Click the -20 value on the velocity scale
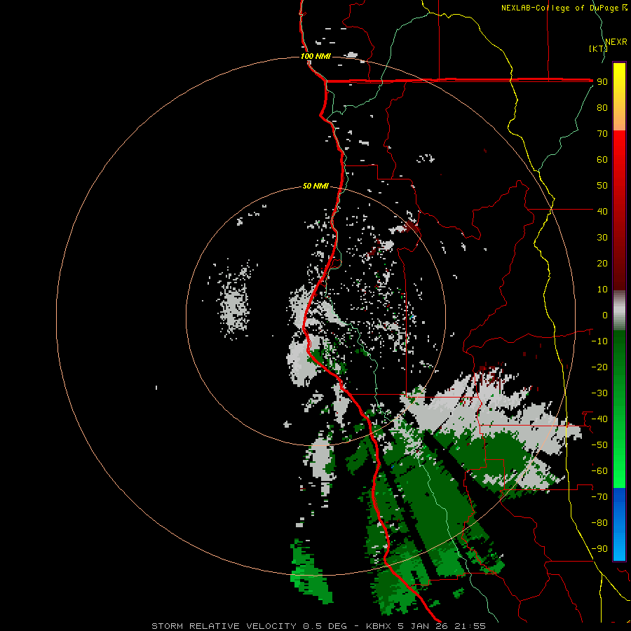This screenshot has width=631, height=631. coord(599,367)
